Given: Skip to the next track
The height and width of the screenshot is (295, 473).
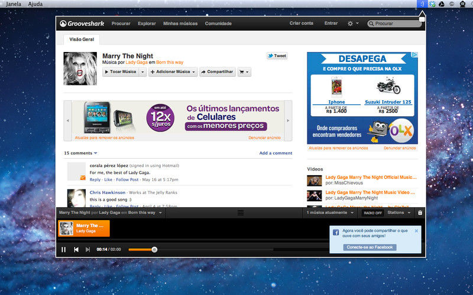Looking at the screenshot, I should click(88, 250).
